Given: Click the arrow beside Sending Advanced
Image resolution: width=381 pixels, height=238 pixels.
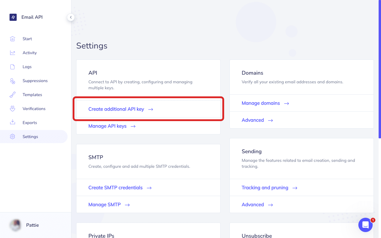Looking at the screenshot, I should 271,205.
